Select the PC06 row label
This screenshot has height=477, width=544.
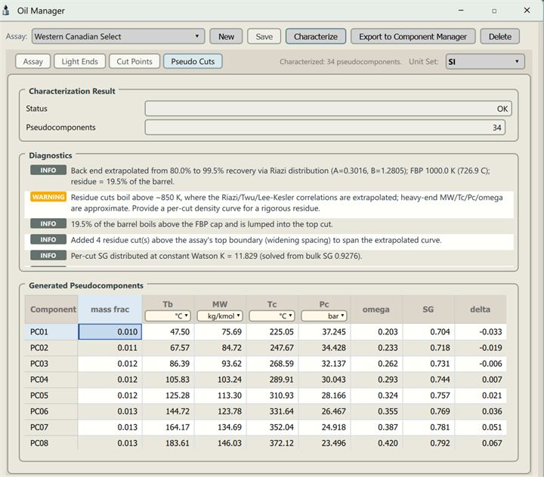pos(51,411)
